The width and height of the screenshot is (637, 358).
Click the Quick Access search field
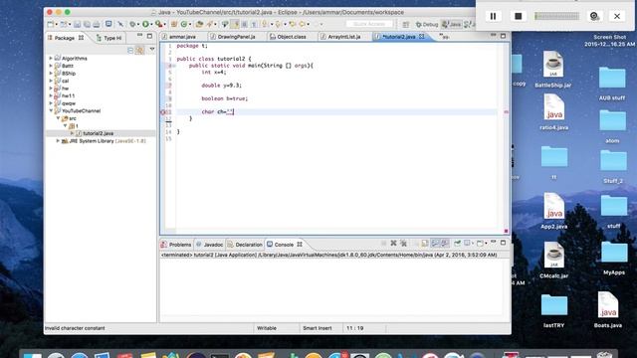pyautogui.click(x=369, y=24)
